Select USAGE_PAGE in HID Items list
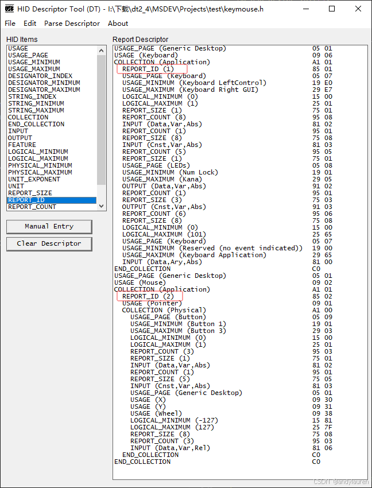372x488 pixels. [x=51, y=55]
